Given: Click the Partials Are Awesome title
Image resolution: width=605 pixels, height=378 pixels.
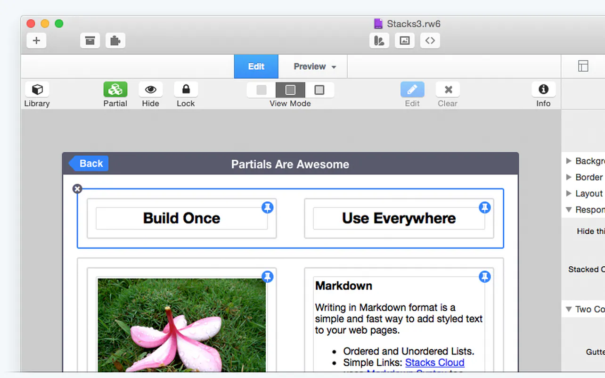Looking at the screenshot, I should point(290,164).
